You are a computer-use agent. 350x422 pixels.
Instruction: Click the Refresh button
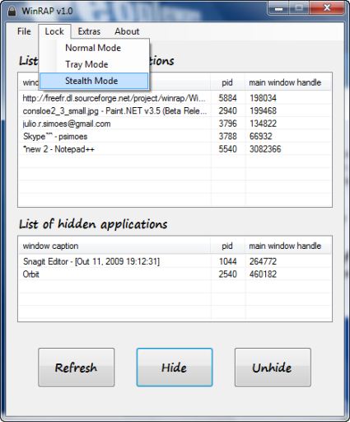pos(77,368)
